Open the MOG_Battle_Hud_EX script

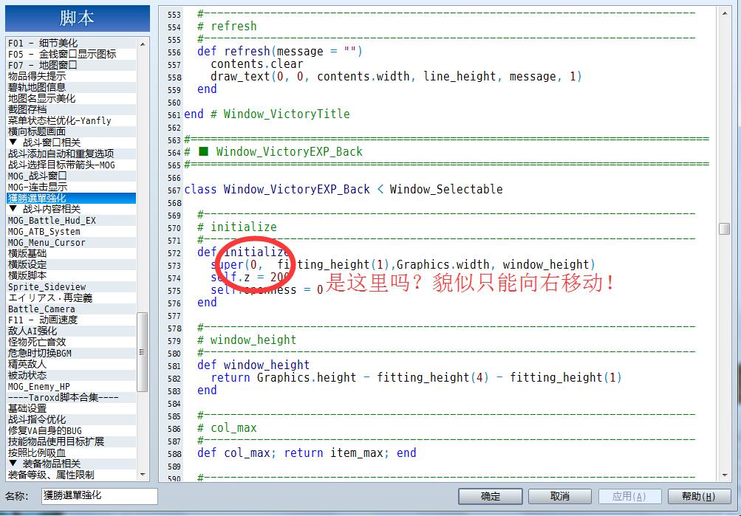[x=72, y=221]
